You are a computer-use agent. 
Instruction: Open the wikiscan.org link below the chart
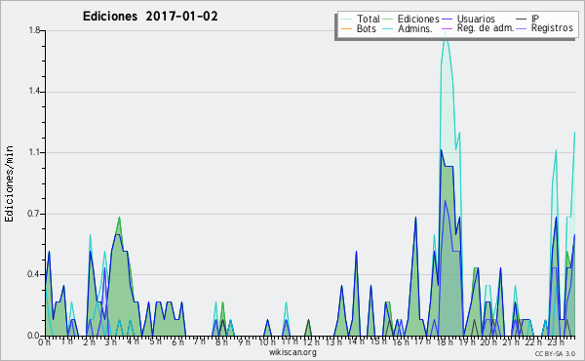292,352
